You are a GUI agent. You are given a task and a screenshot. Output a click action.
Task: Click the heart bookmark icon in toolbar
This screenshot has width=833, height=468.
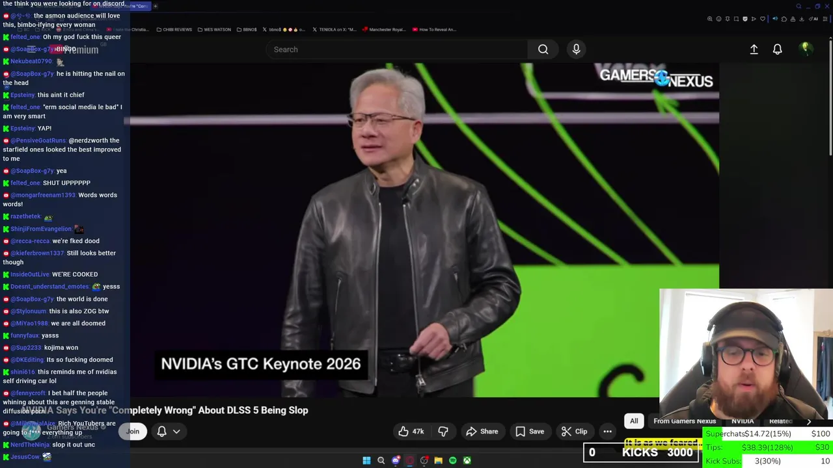coord(763,19)
